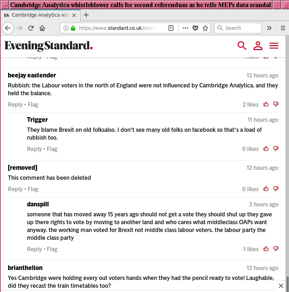Flag the removed comment
This screenshot has width=289, height=292.
pos(33,189)
